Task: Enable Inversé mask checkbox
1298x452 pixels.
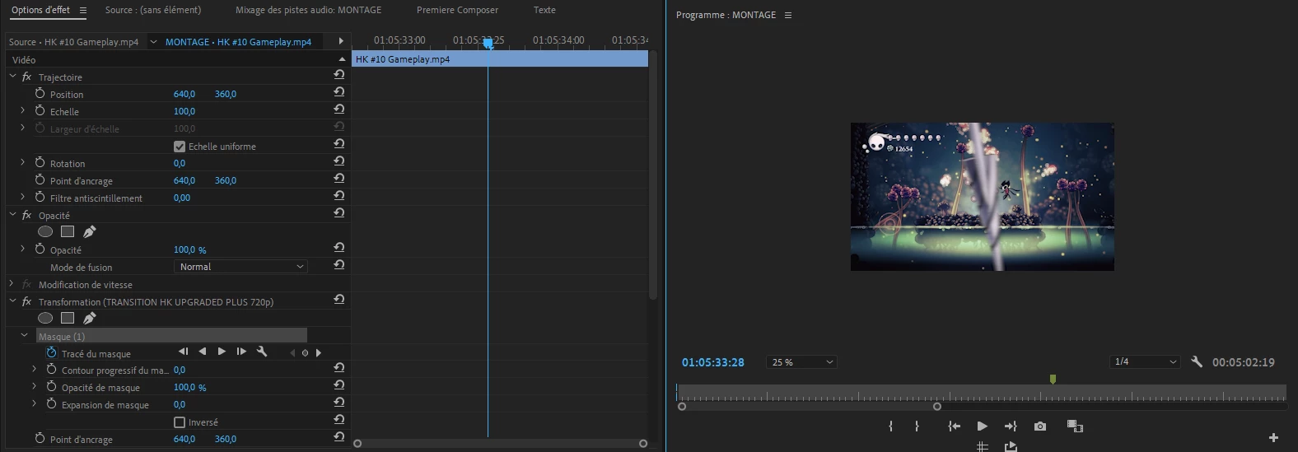Action: pyautogui.click(x=180, y=422)
